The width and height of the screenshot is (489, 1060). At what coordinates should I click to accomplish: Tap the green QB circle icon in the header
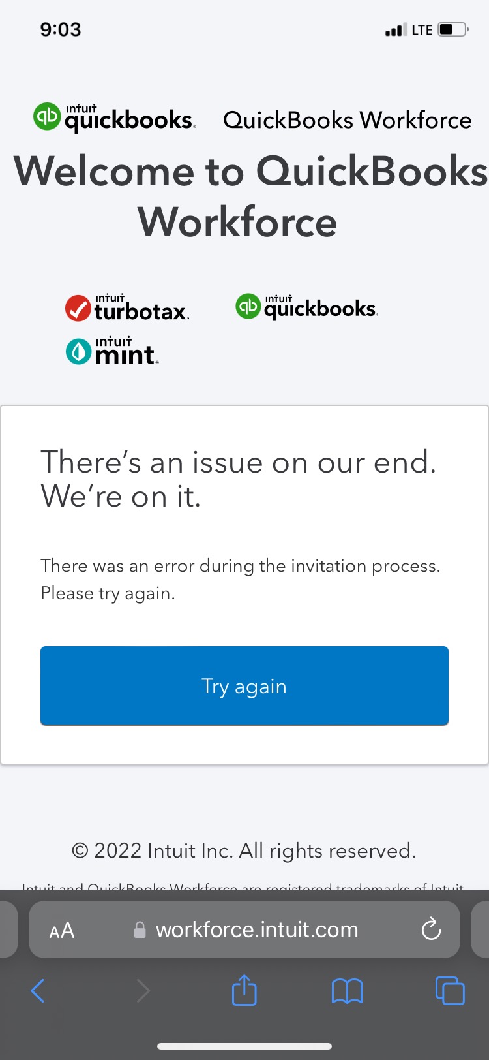tap(46, 117)
